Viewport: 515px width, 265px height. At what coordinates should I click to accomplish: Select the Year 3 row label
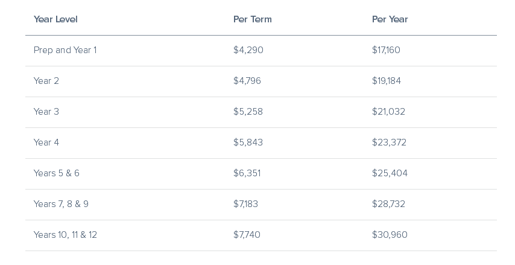coord(46,112)
